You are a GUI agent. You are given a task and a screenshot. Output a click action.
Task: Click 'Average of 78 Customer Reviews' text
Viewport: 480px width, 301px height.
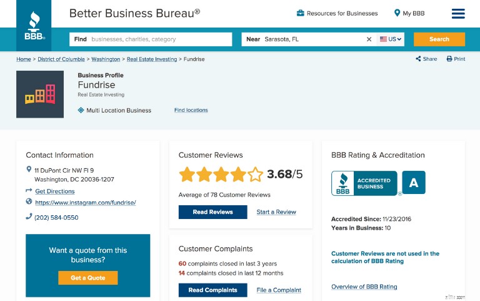point(224,195)
